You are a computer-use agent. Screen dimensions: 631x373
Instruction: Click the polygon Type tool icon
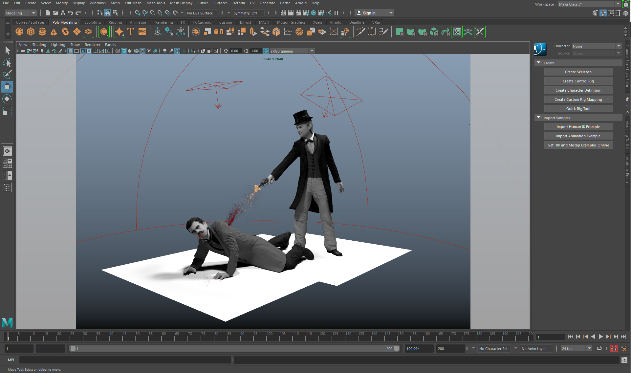tap(131, 32)
